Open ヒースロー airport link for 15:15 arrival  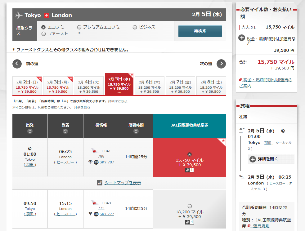click(65, 214)
